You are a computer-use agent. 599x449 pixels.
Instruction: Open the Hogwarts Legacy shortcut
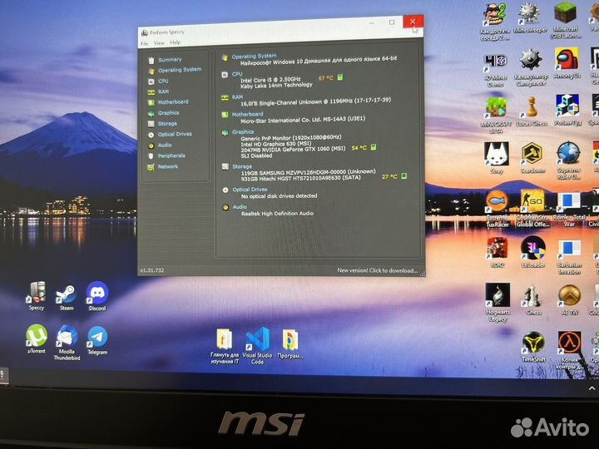coord(498,303)
